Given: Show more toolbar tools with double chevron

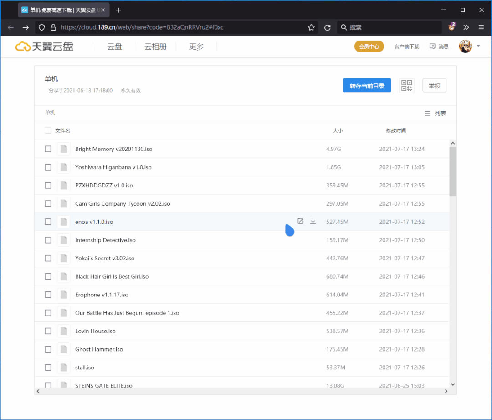Looking at the screenshot, I should (466, 28).
